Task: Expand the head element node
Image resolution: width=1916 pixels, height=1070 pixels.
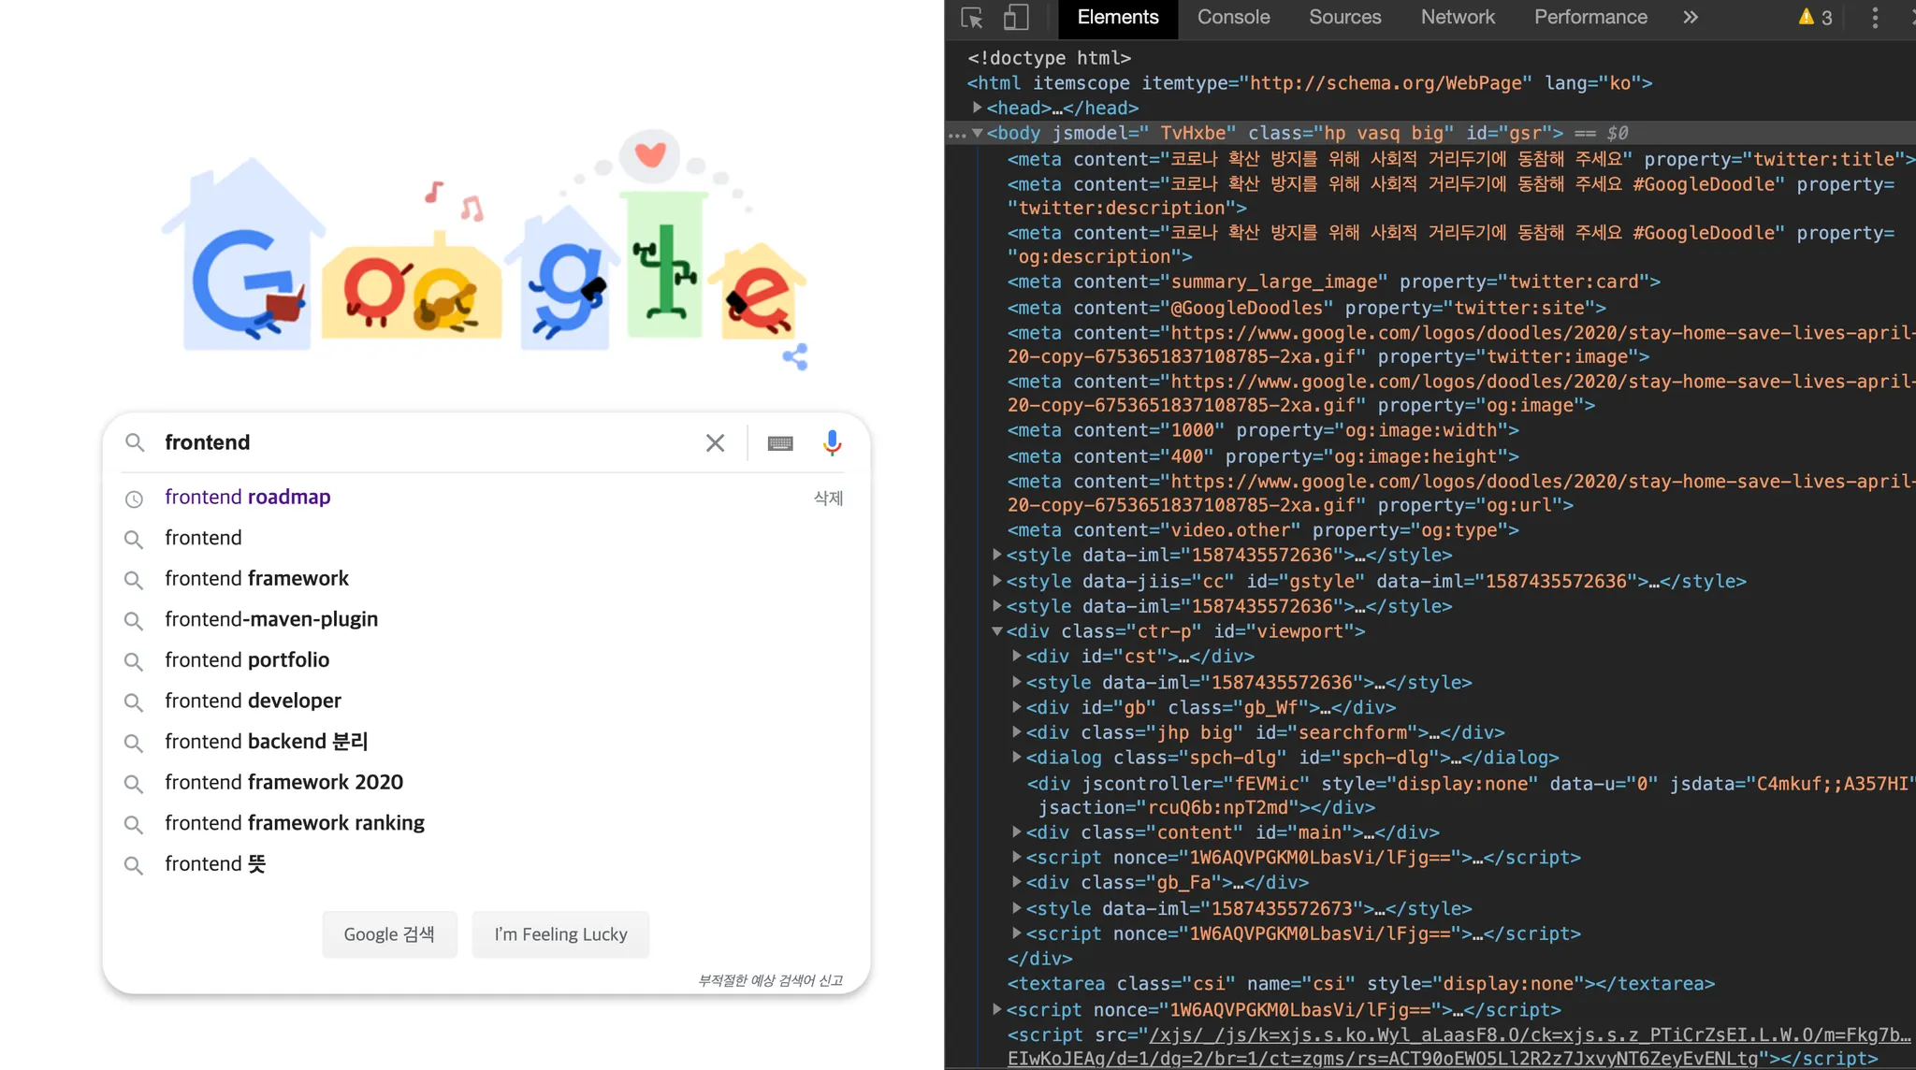Action: tap(977, 108)
